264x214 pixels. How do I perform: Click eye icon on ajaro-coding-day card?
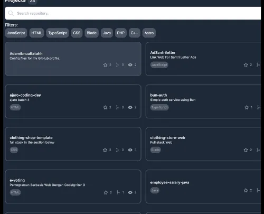tap(130, 107)
